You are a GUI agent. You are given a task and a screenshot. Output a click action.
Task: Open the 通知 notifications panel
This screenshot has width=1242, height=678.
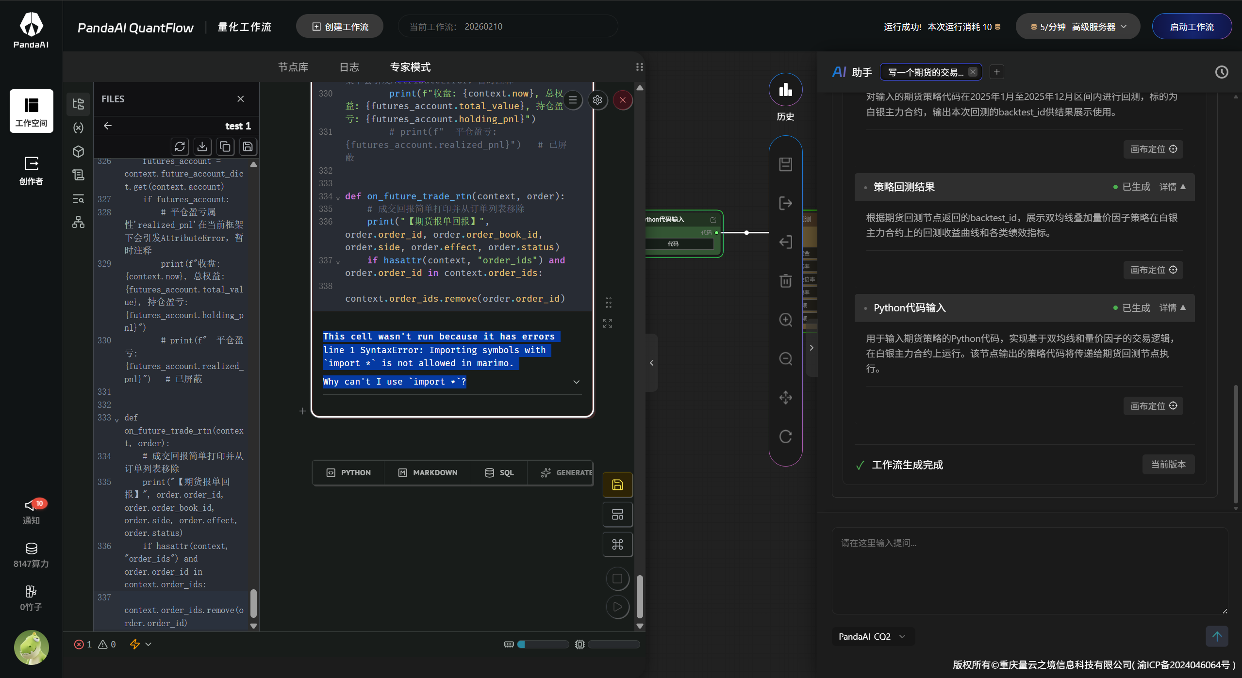[x=31, y=512]
